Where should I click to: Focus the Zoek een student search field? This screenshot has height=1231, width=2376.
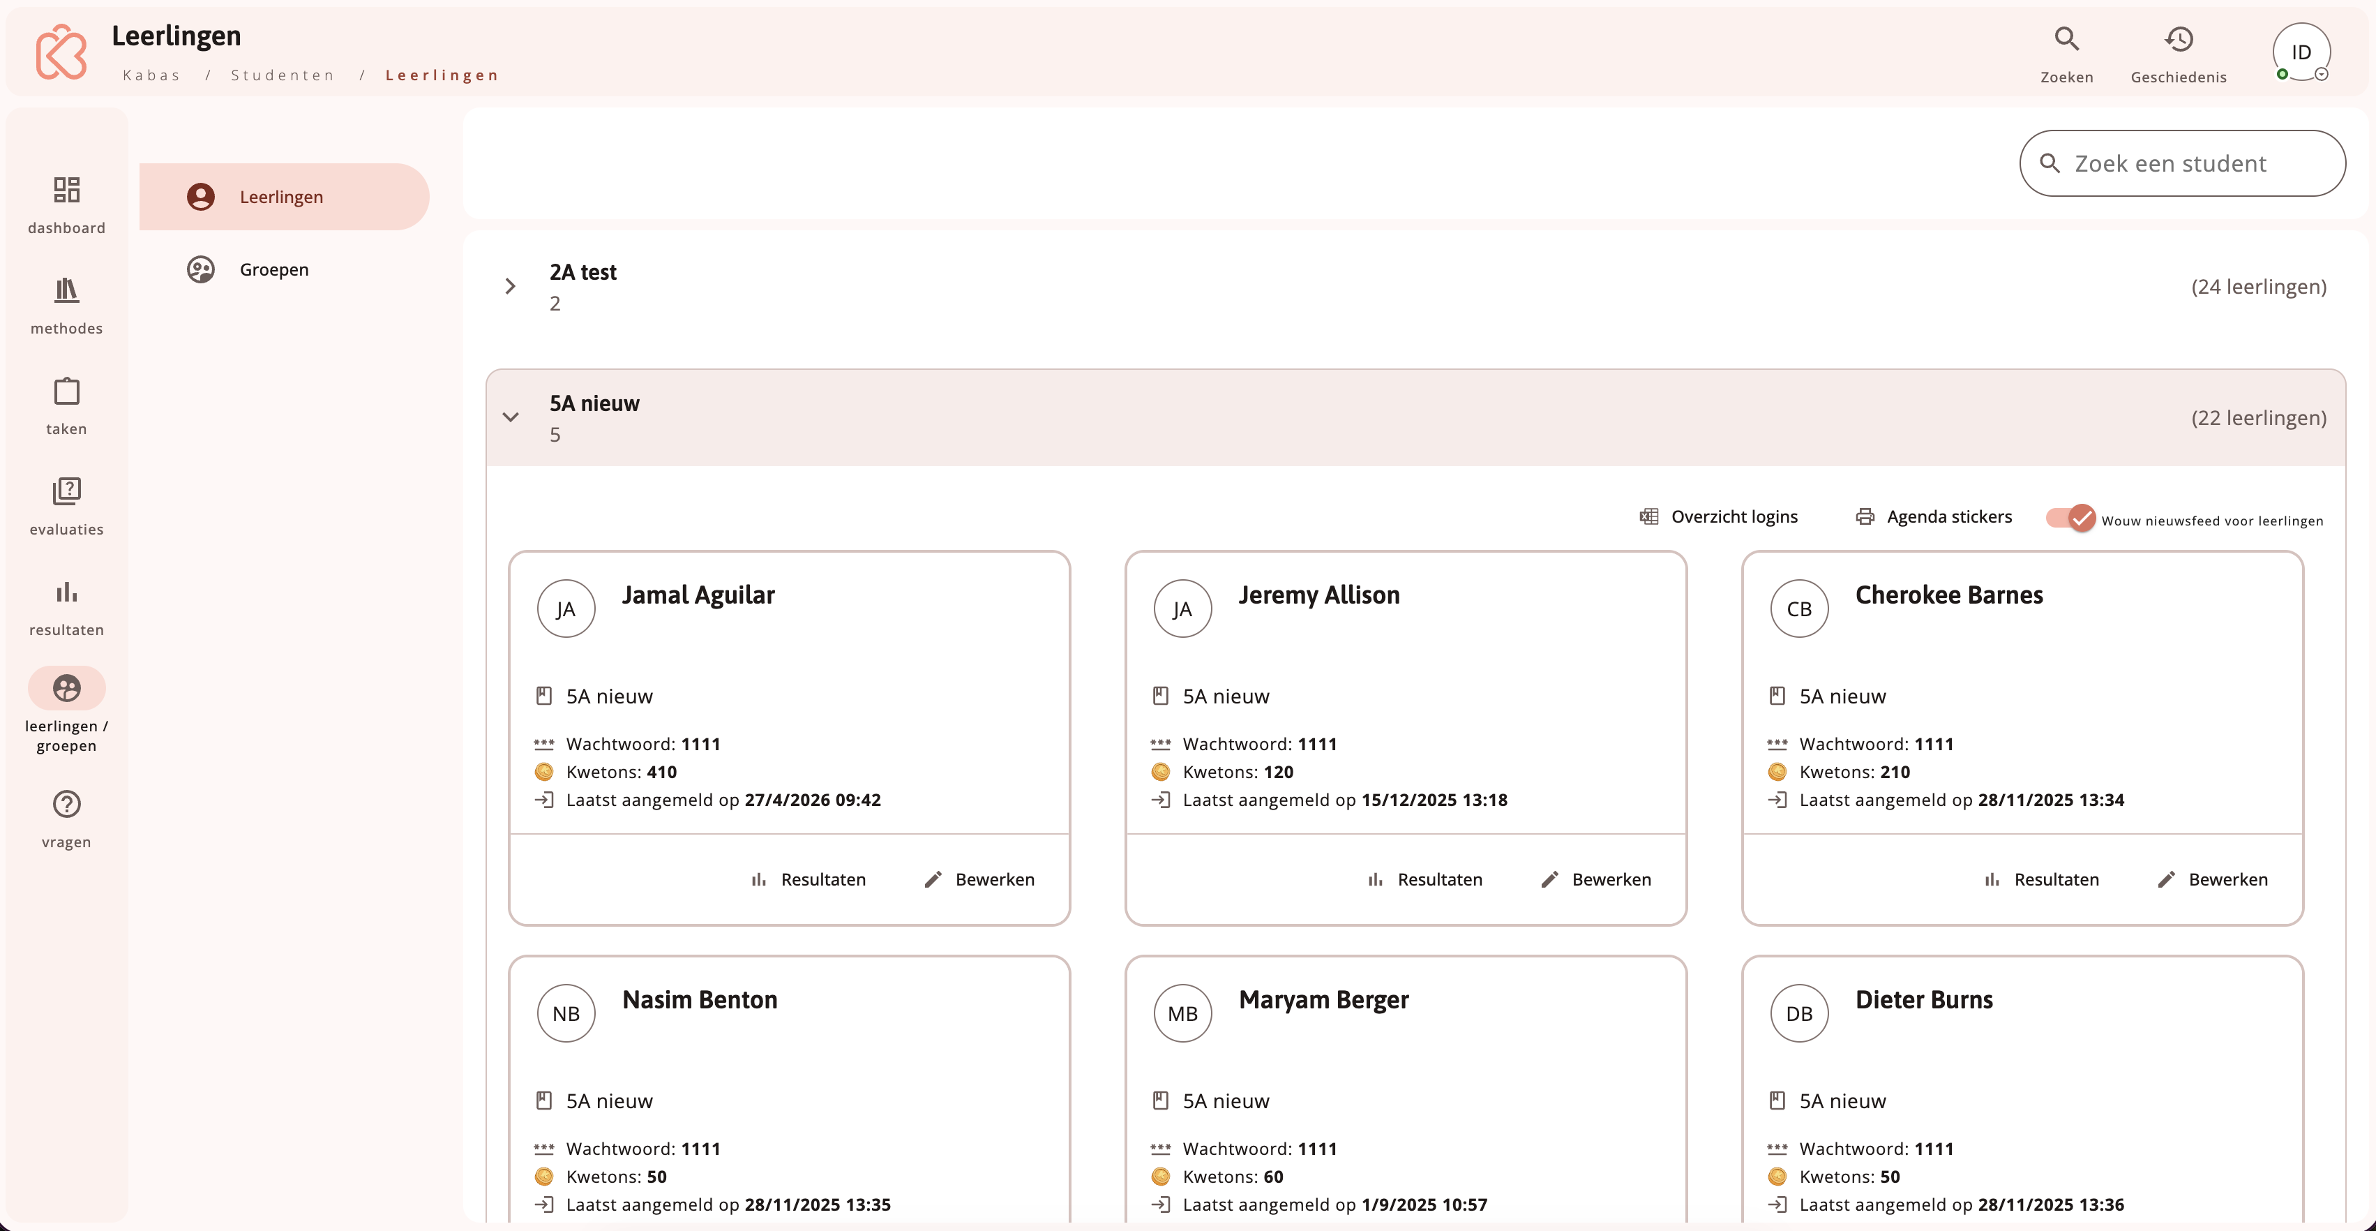(2182, 163)
